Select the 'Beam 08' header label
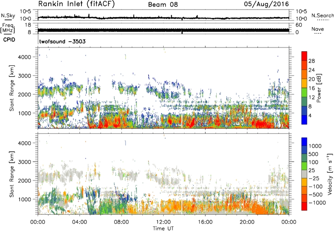The image size is (334, 231). coord(163,5)
